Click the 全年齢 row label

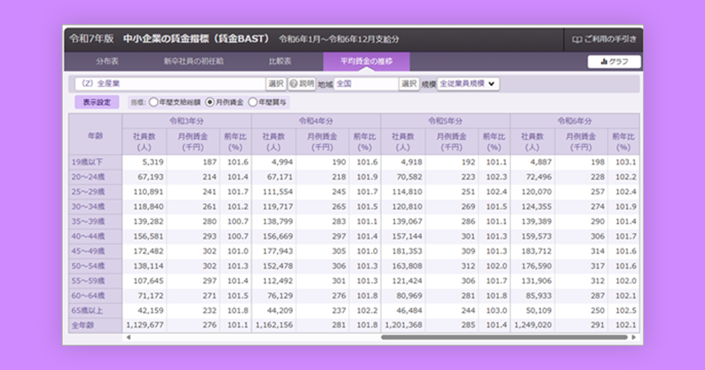(95, 325)
